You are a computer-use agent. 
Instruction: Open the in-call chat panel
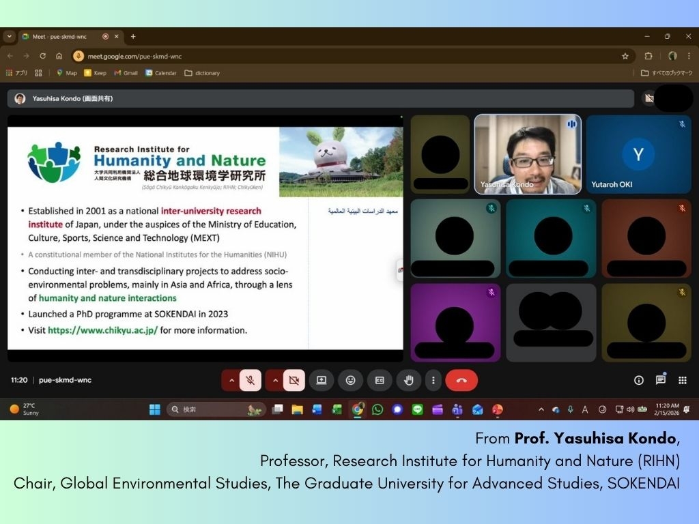(x=661, y=380)
